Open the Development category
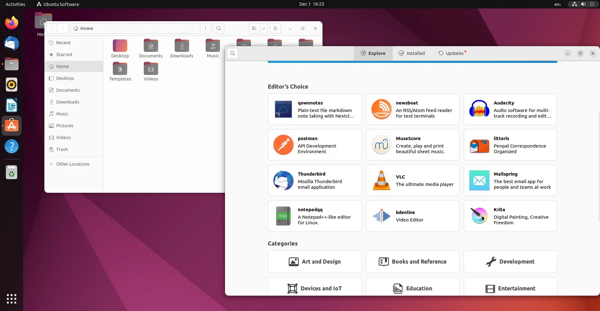 [510, 262]
